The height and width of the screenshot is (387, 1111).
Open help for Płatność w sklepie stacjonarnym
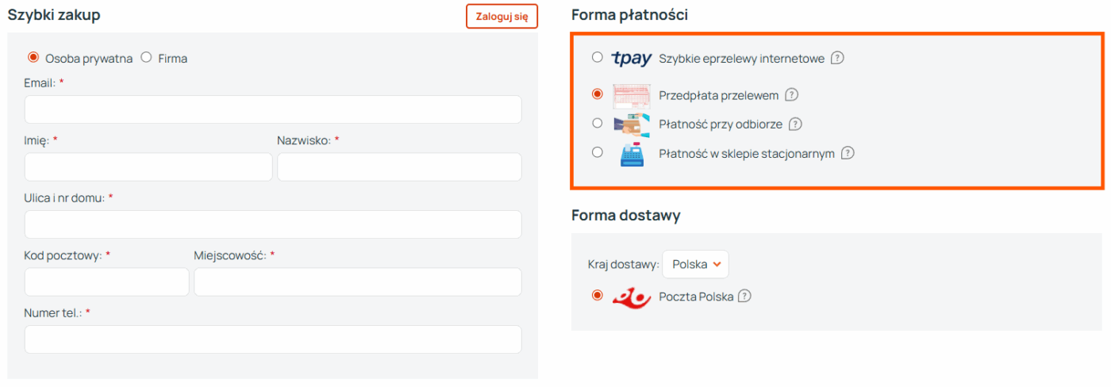click(848, 153)
